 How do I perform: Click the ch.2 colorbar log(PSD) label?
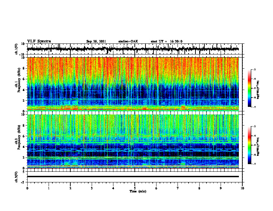pos(258,147)
